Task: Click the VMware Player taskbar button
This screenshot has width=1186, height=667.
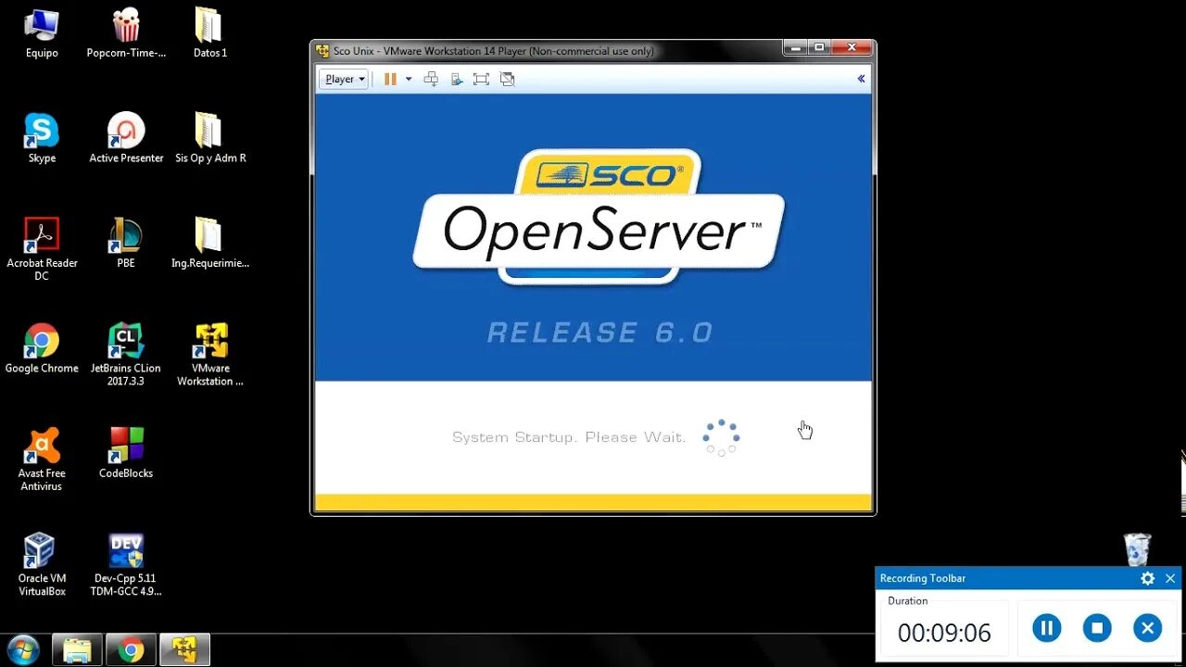Action: tap(184, 650)
